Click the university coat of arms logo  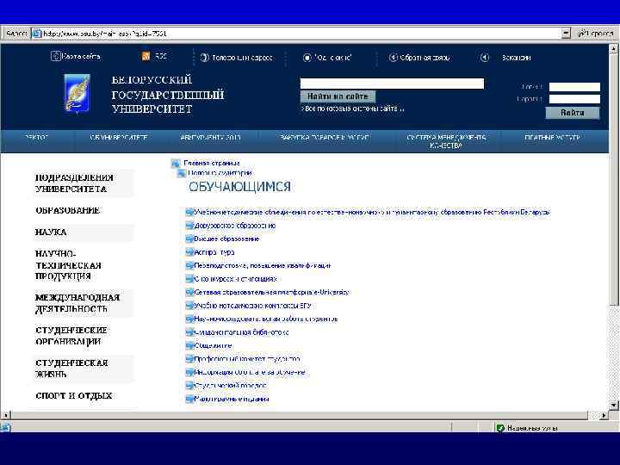click(x=77, y=93)
